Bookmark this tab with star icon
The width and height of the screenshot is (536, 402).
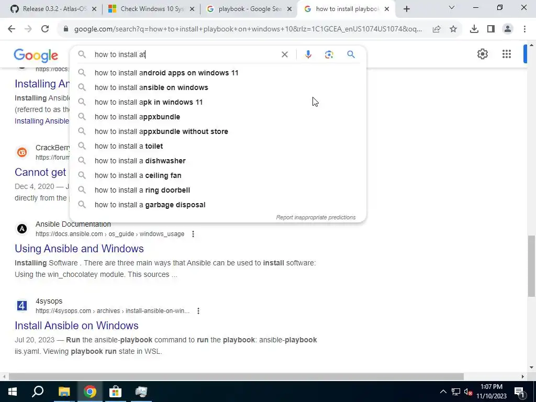[x=453, y=29]
